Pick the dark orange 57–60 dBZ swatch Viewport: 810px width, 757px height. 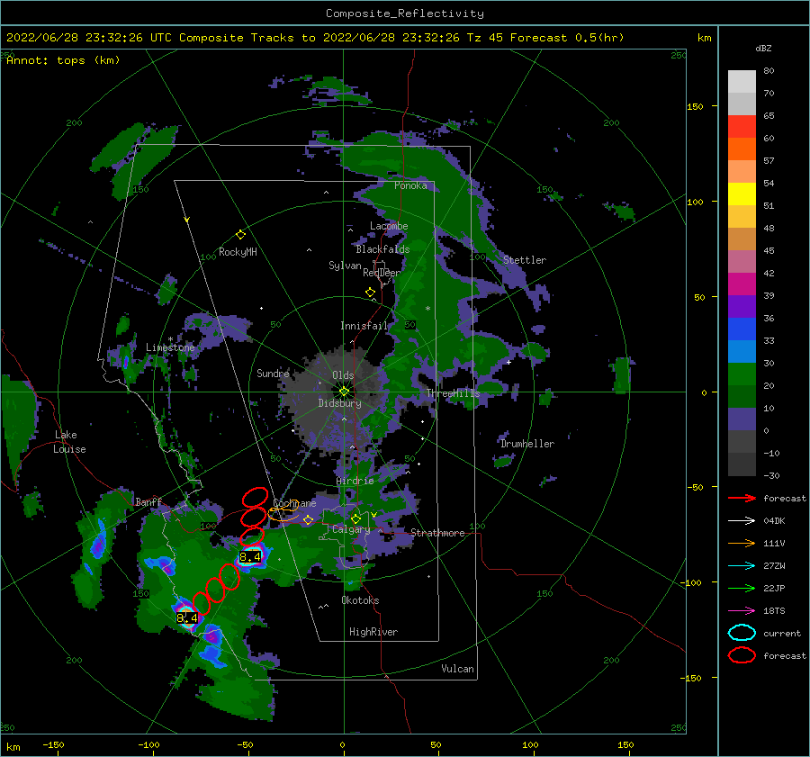(742, 149)
